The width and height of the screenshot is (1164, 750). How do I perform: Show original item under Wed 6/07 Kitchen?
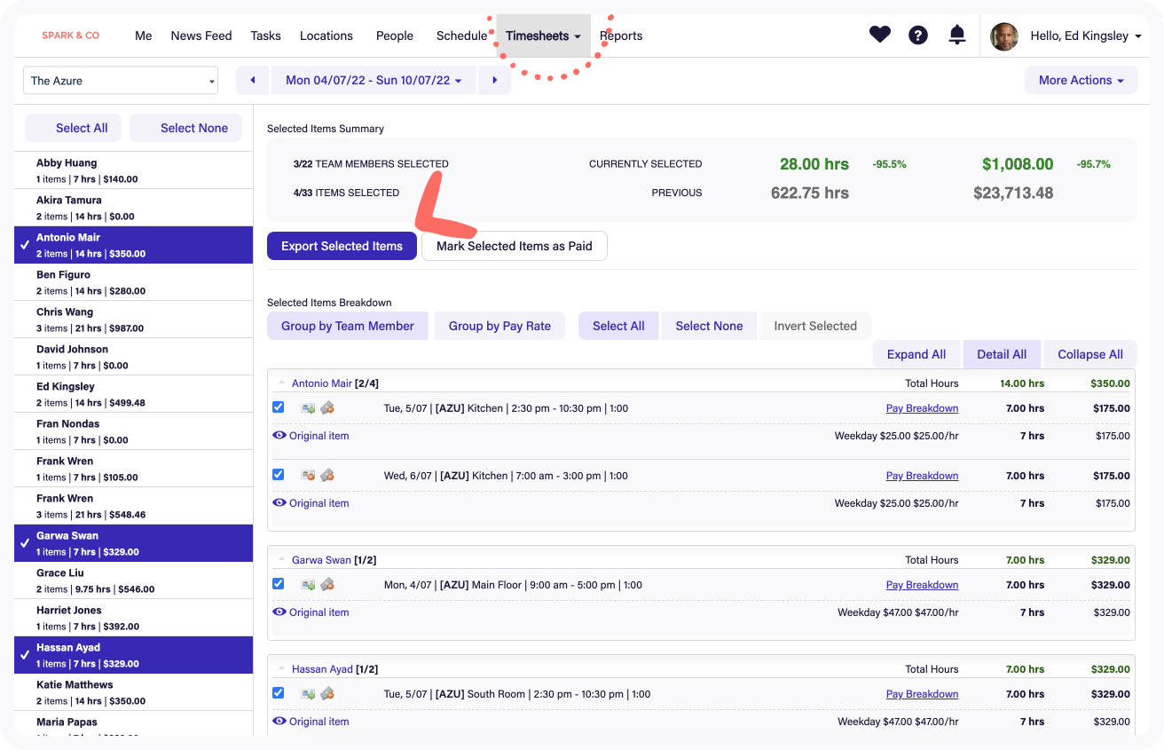pos(311,503)
